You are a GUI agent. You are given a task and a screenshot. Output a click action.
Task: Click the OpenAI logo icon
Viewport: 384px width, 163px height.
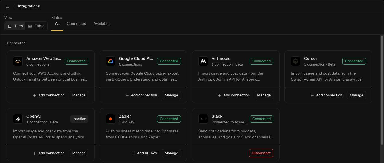pyautogui.click(x=18, y=119)
